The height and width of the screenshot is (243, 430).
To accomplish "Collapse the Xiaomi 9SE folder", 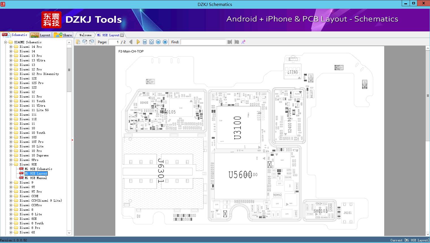I will click(x=11, y=164).
